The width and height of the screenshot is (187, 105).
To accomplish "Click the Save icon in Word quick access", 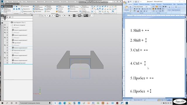I will (128, 2).
